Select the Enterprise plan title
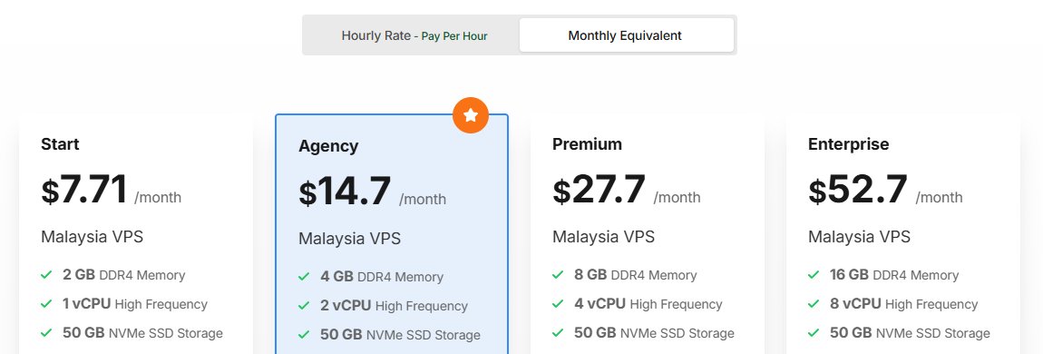This screenshot has width=1043, height=354. click(849, 144)
